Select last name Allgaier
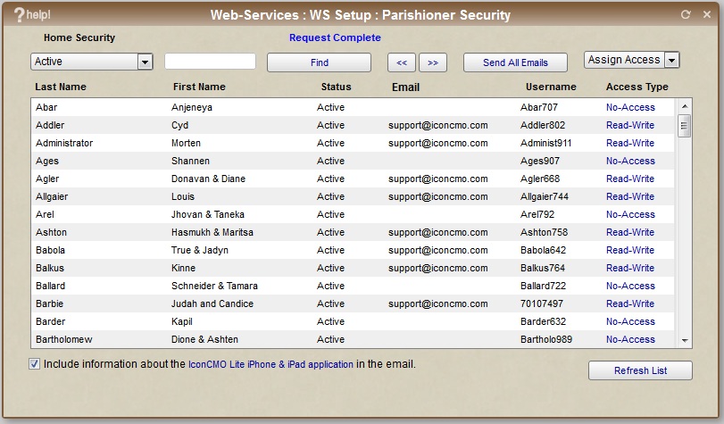This screenshot has width=724, height=424. point(52,196)
